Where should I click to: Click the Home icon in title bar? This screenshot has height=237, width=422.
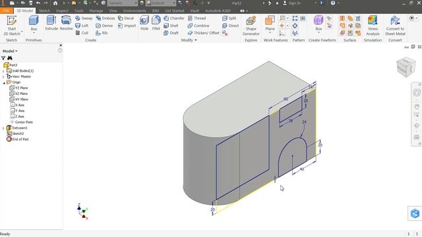[55, 3]
